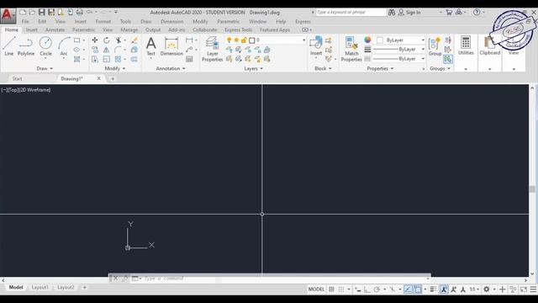Open Layer Properties manager
Screen dimensions: 538x303
[x=212, y=49]
